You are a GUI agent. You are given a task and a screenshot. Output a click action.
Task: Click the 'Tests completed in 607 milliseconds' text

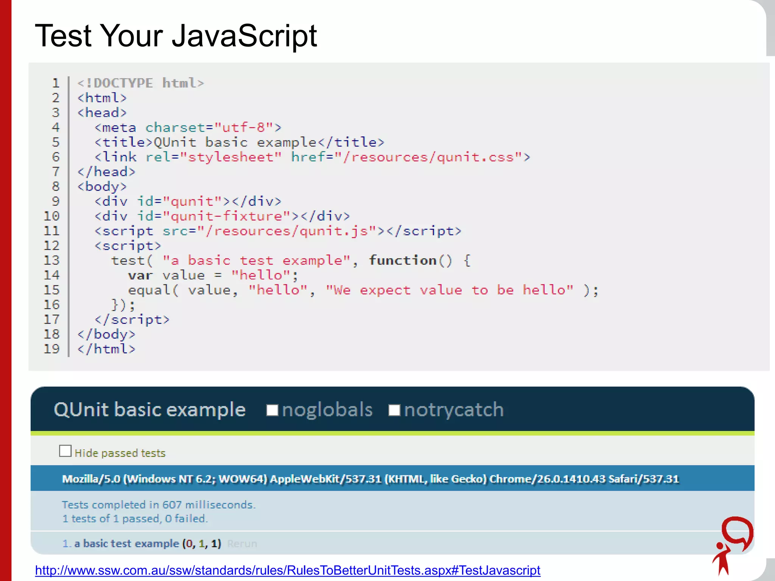(159, 505)
